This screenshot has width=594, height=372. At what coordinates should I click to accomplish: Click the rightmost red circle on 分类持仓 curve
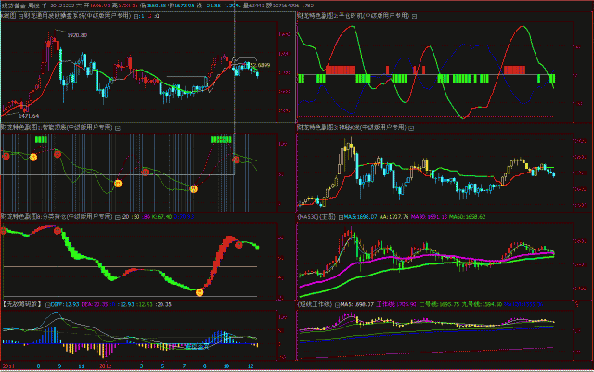point(239,244)
